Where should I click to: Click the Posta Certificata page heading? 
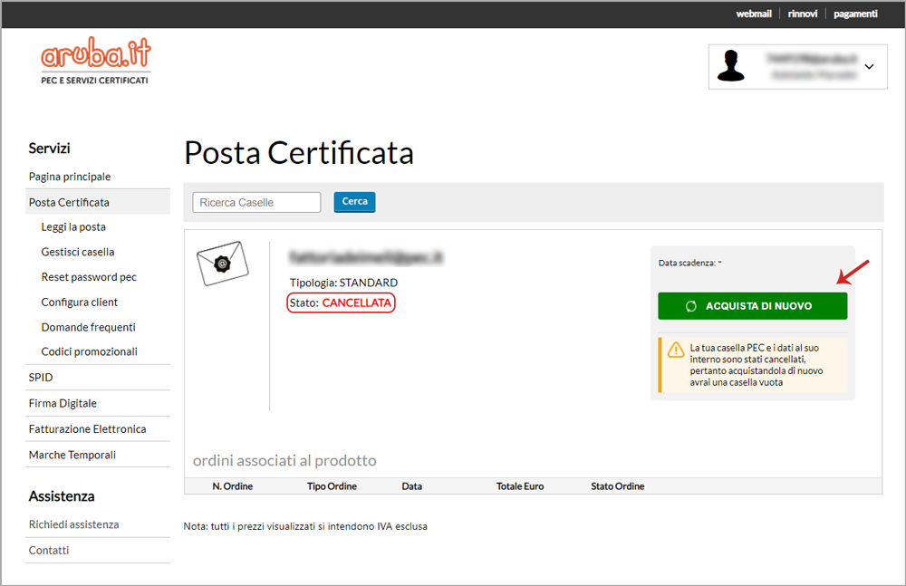[299, 153]
